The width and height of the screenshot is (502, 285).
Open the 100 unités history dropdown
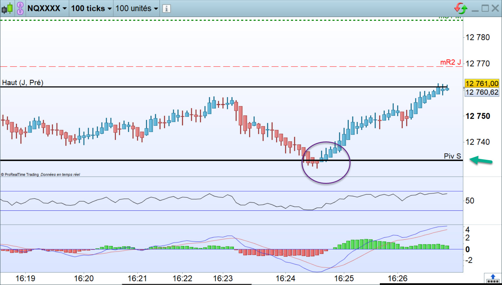[136, 8]
